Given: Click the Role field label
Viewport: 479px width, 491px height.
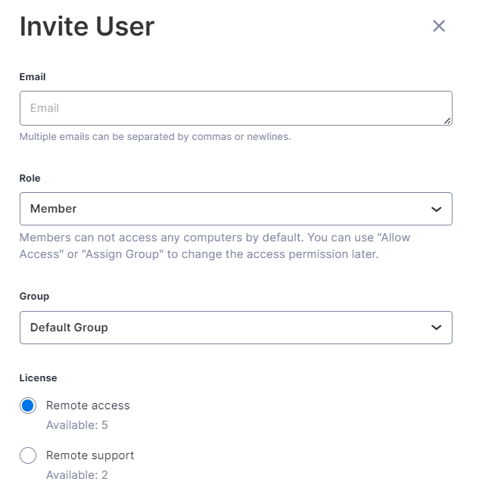Looking at the screenshot, I should tap(30, 179).
